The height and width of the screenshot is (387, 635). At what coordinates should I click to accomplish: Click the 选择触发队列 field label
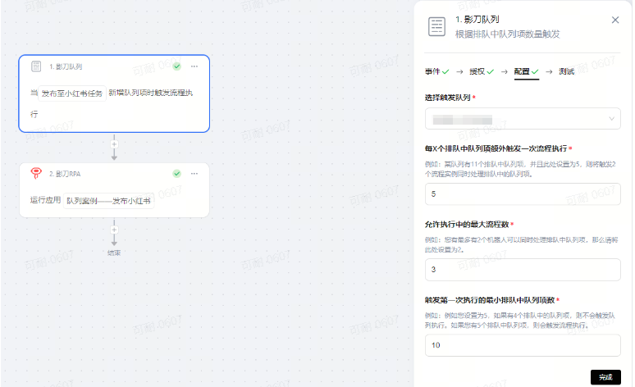tap(447, 98)
